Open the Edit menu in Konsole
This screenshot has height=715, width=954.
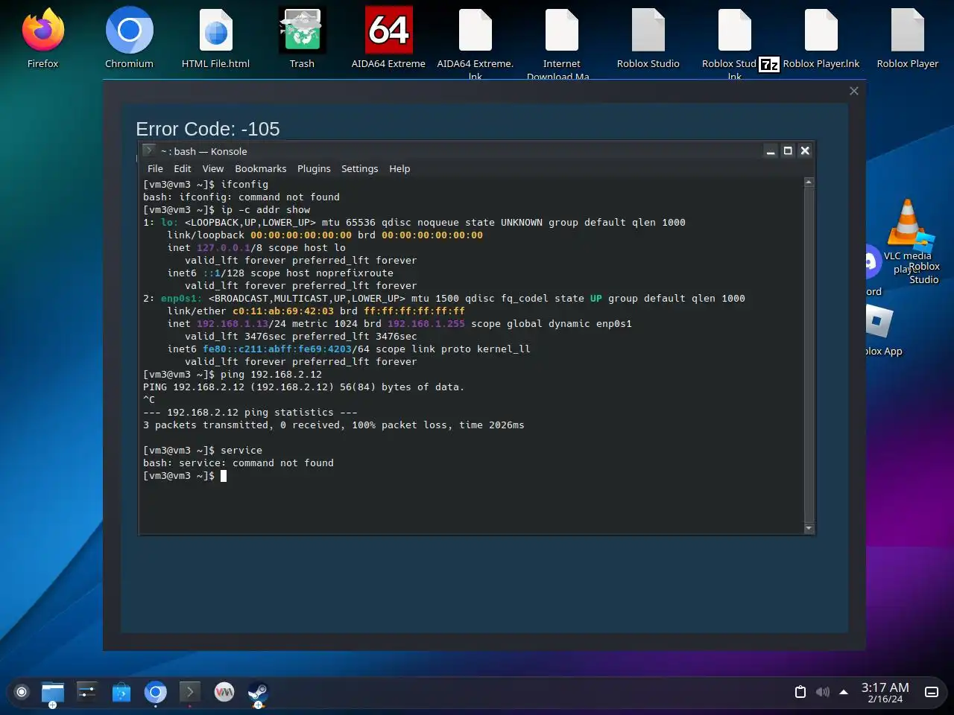183,169
